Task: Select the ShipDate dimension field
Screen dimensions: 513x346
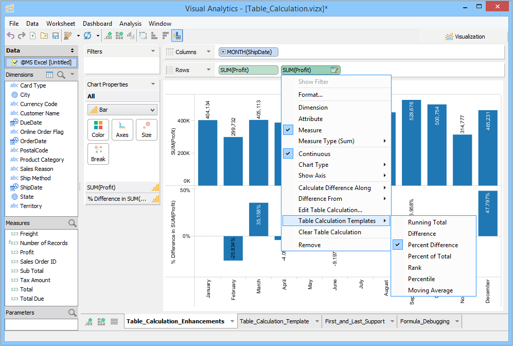Action: click(x=31, y=187)
